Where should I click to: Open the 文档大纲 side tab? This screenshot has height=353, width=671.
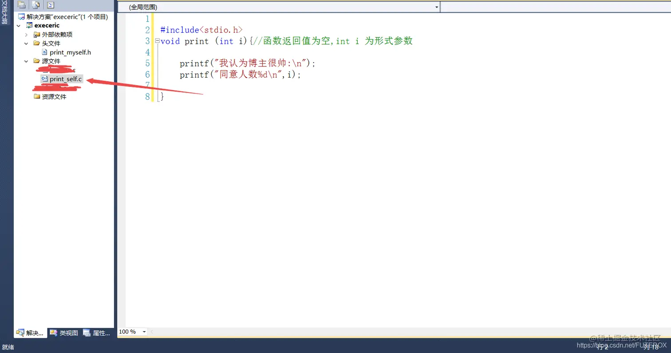(x=5, y=13)
